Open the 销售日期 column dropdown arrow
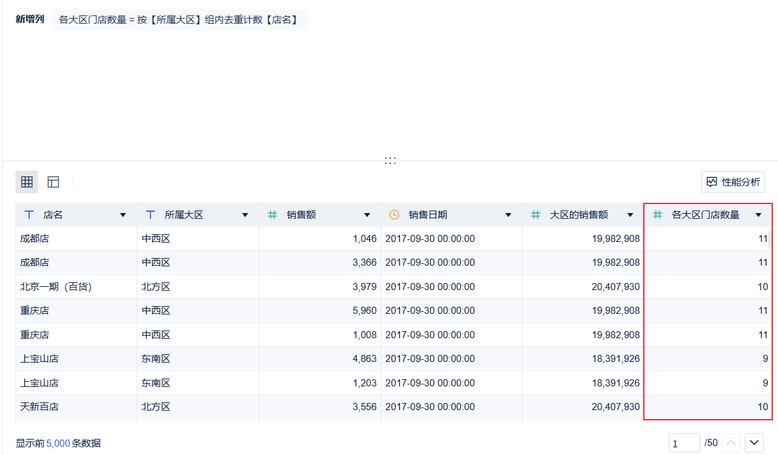778x455 pixels. pos(508,215)
